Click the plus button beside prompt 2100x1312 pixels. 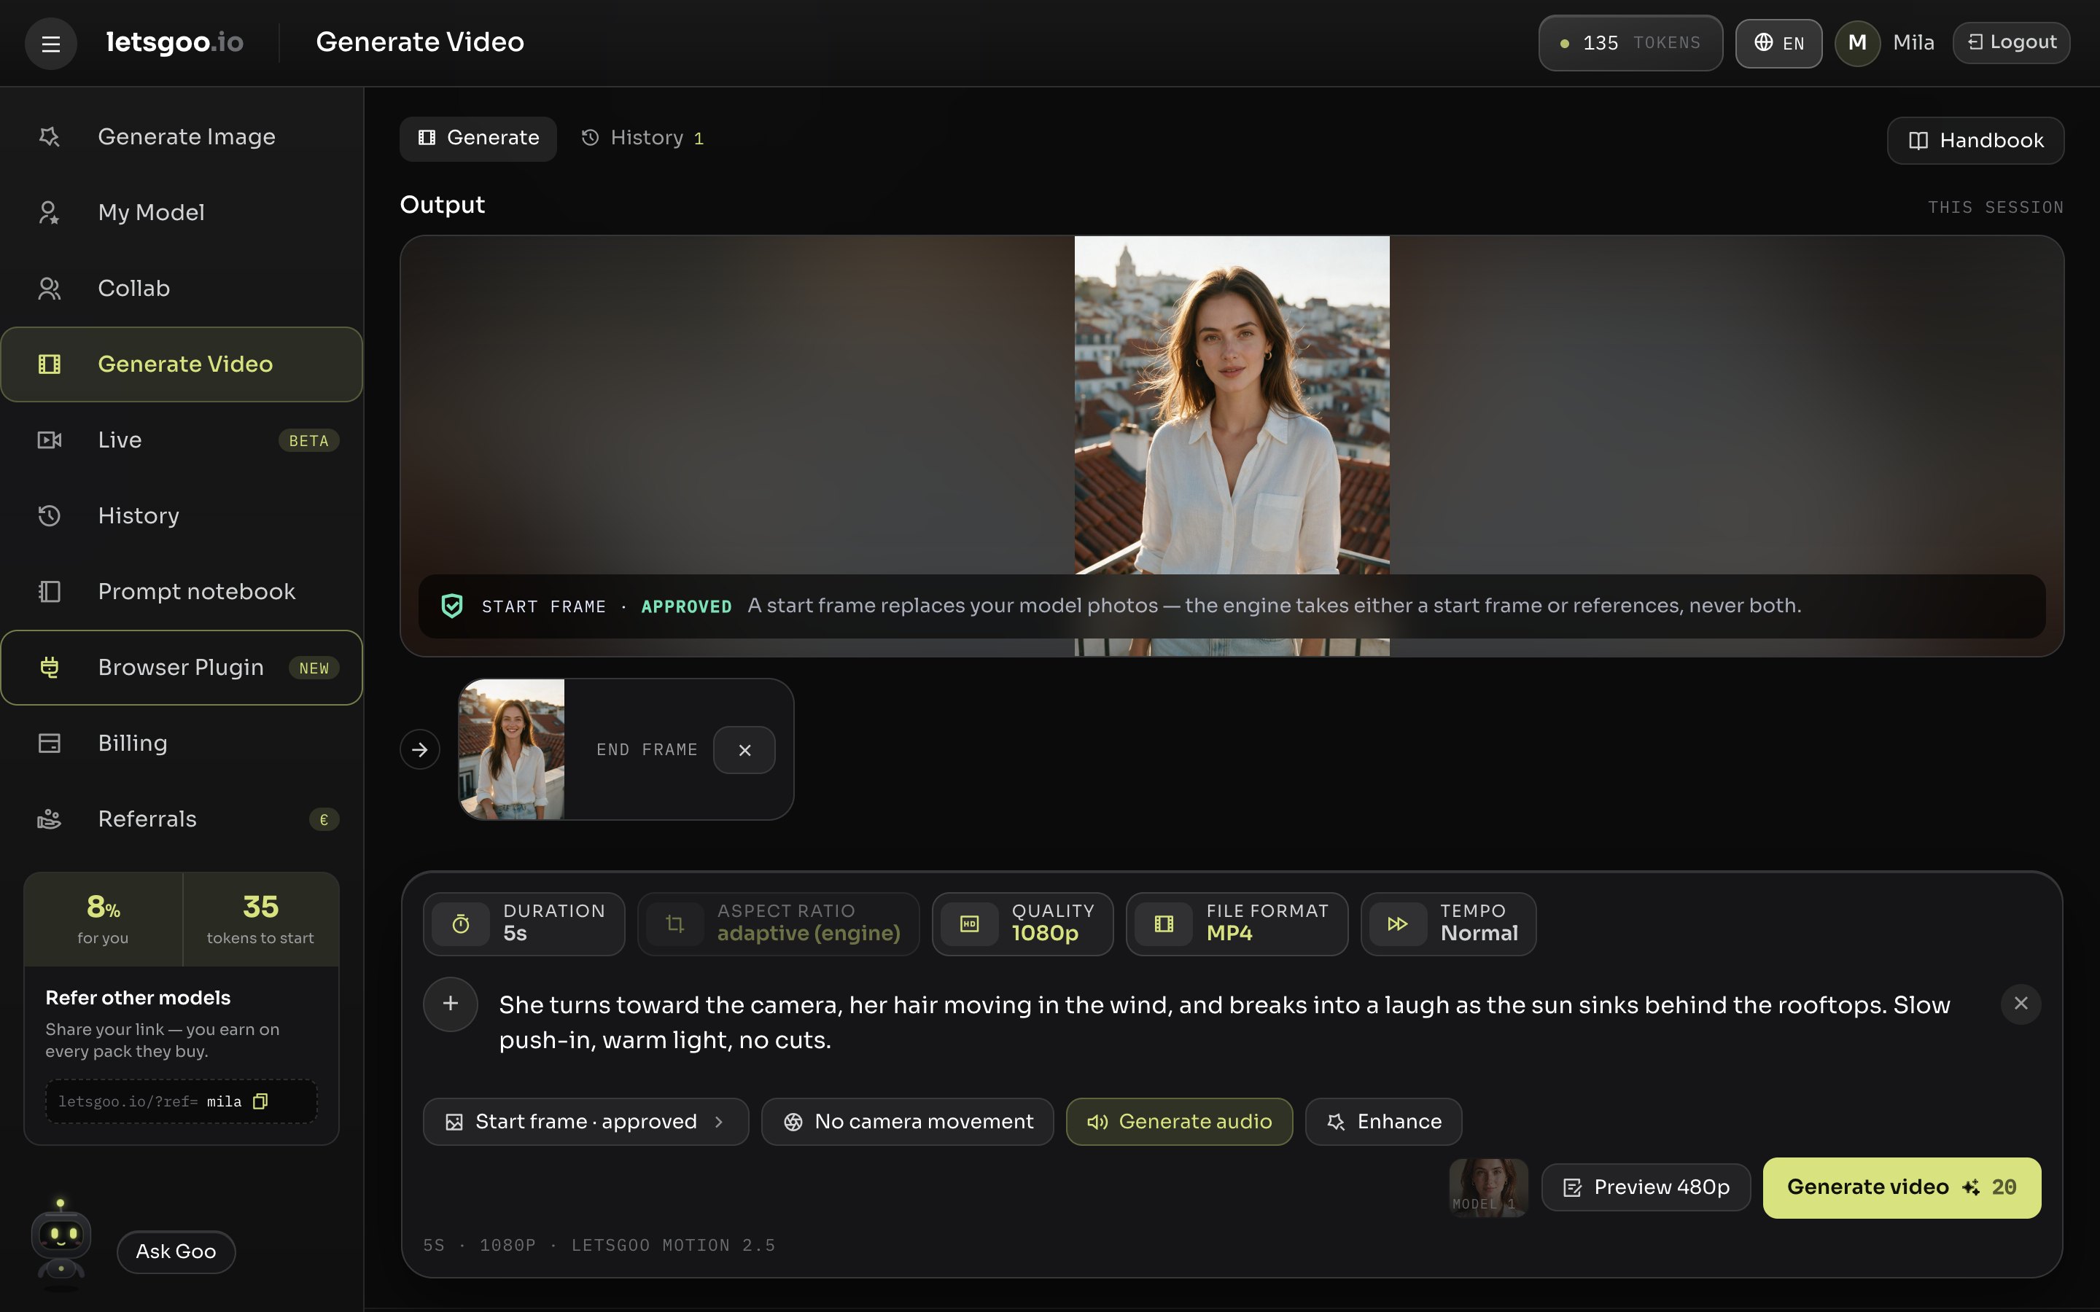[451, 1004]
